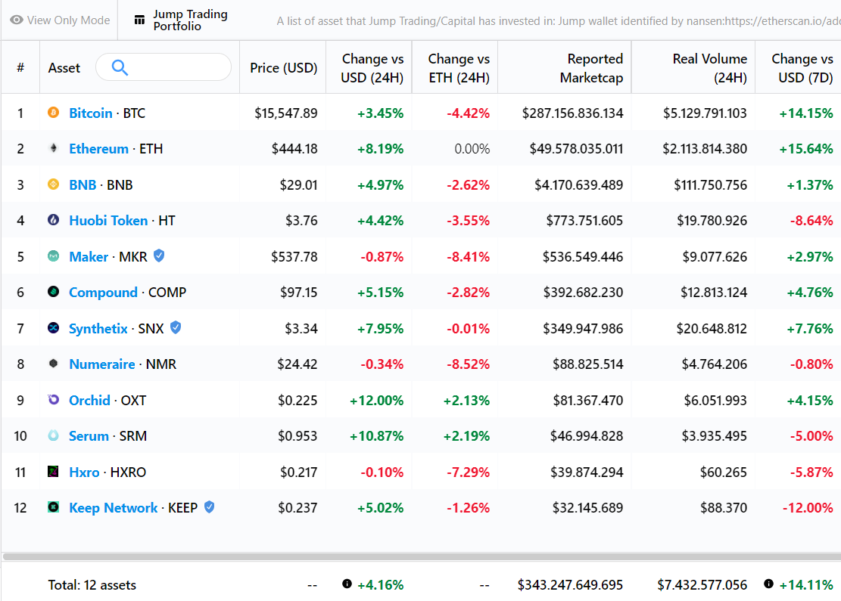The width and height of the screenshot is (841, 601).
Task: Click Numeraire's ETH change -8.52%
Action: point(468,364)
